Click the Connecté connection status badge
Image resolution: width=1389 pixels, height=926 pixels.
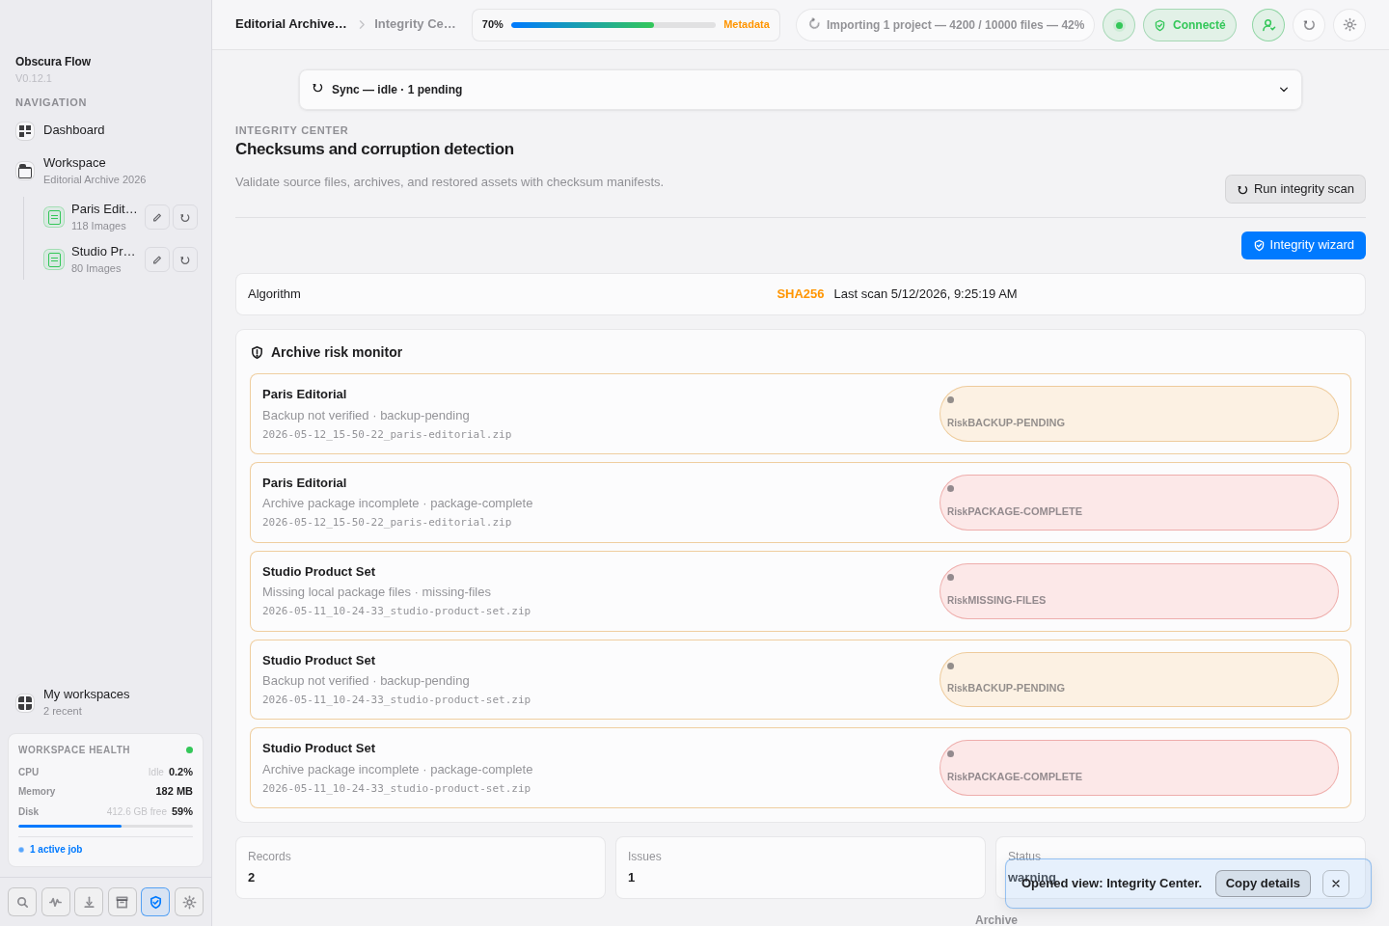coord(1189,25)
